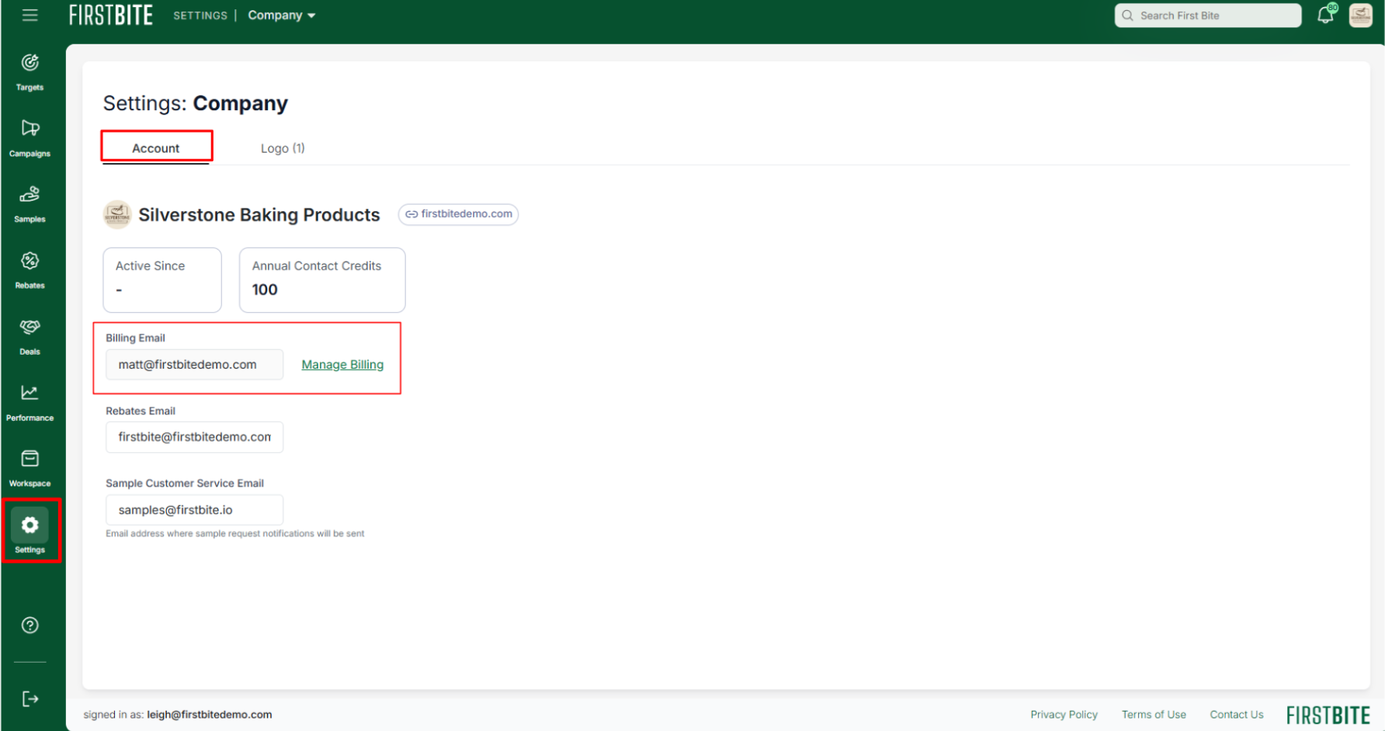Viewport: 1385px width, 731px height.
Task: Open the firstbitedemo.com website link
Action: 458,214
